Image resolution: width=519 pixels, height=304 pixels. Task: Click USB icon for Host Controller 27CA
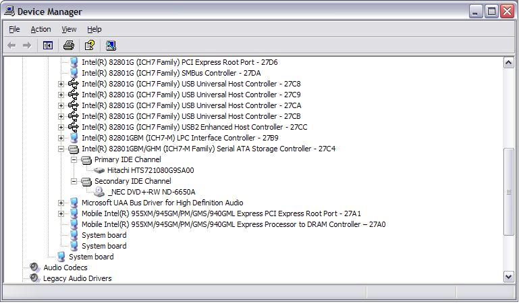tap(73, 105)
